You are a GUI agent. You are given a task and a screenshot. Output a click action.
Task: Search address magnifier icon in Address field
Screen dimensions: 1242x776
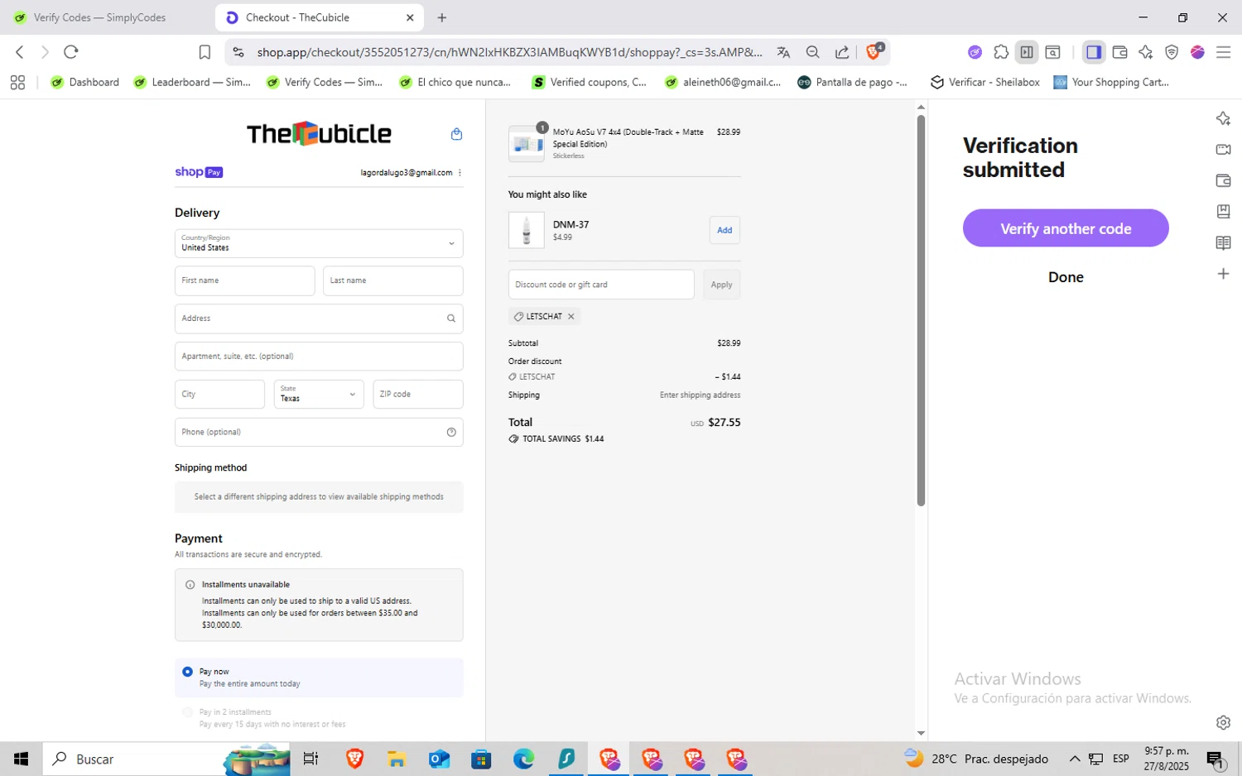[451, 319]
